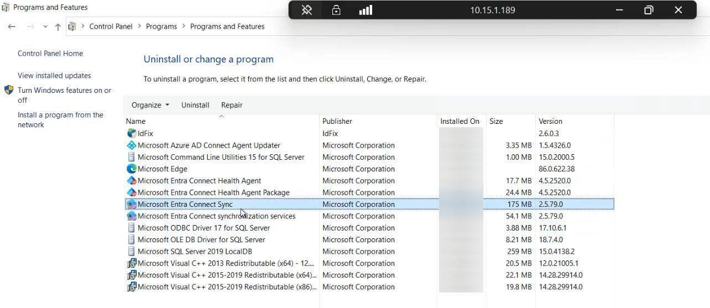Screen dimensions: 710x308
Task: Click the Command Line Utilities 15 icon
Action: 132,157
